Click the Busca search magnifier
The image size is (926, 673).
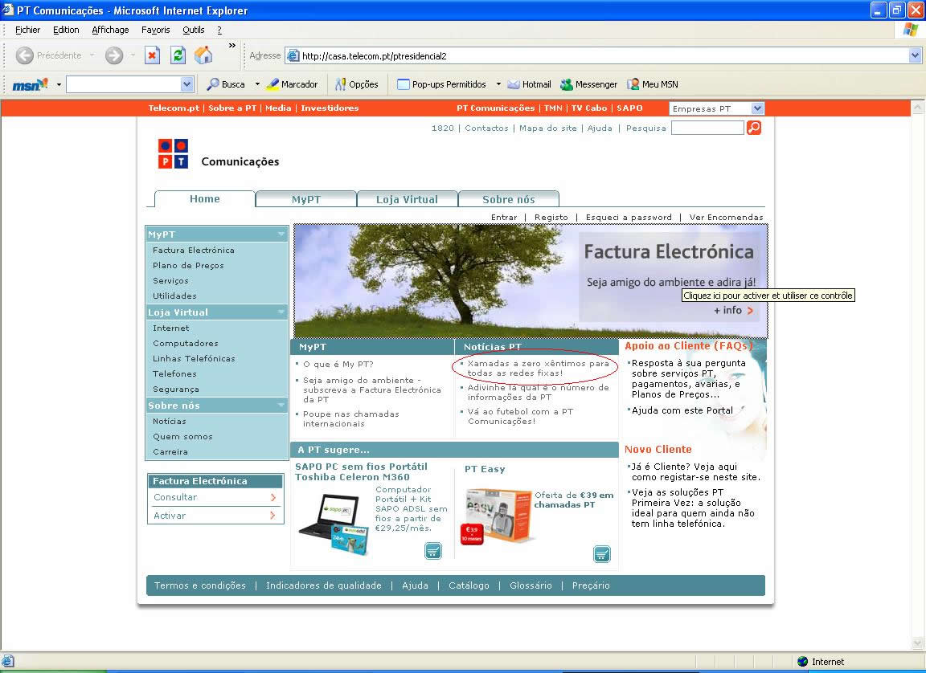point(226,84)
